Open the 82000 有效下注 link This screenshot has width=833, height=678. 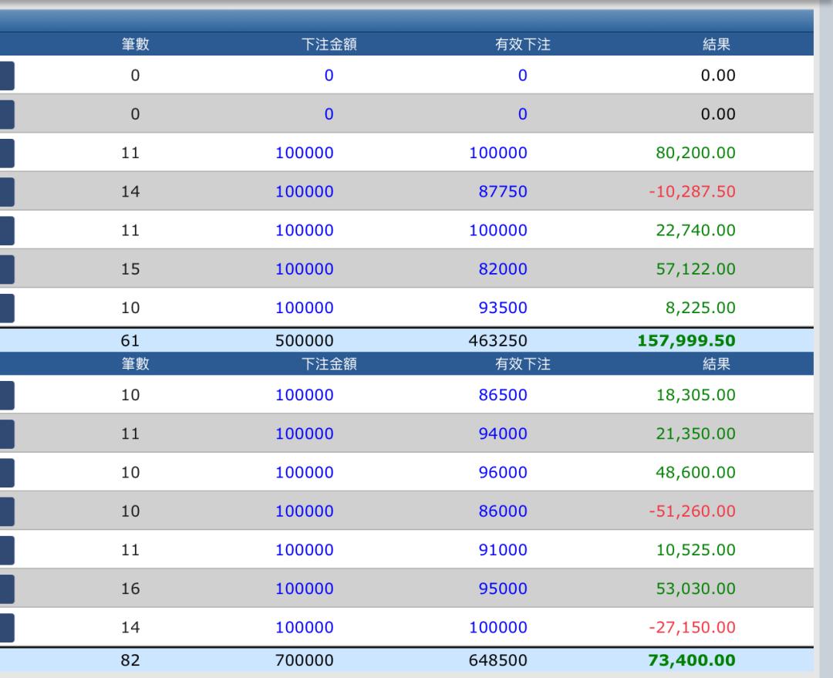(503, 269)
